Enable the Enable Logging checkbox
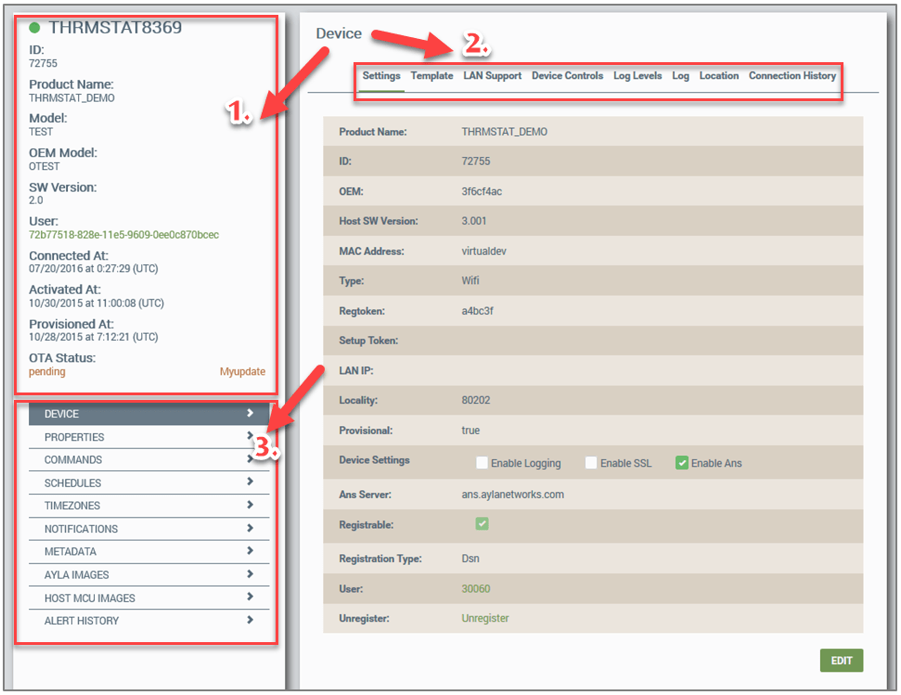The image size is (901, 695). pos(482,462)
